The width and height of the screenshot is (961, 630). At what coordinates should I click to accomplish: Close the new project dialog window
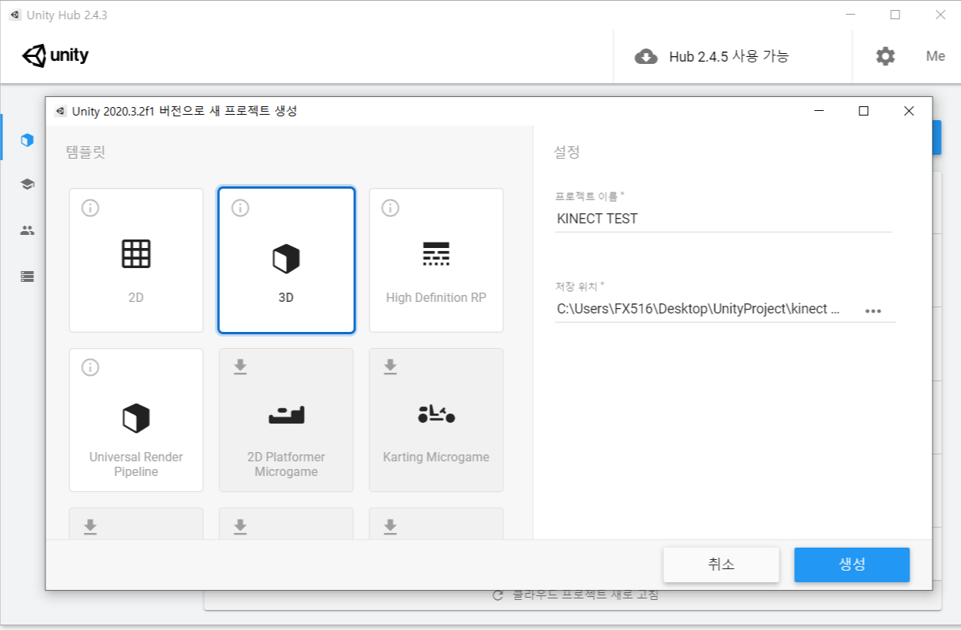[909, 111]
